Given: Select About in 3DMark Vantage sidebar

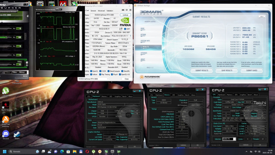Looking at the screenshot, I should pyautogui.click(x=143, y=59).
